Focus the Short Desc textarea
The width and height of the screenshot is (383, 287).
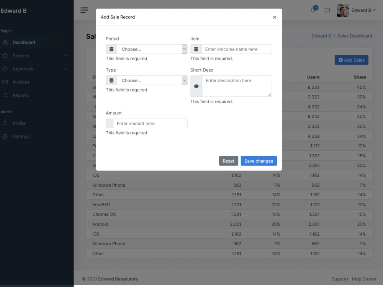(237, 86)
